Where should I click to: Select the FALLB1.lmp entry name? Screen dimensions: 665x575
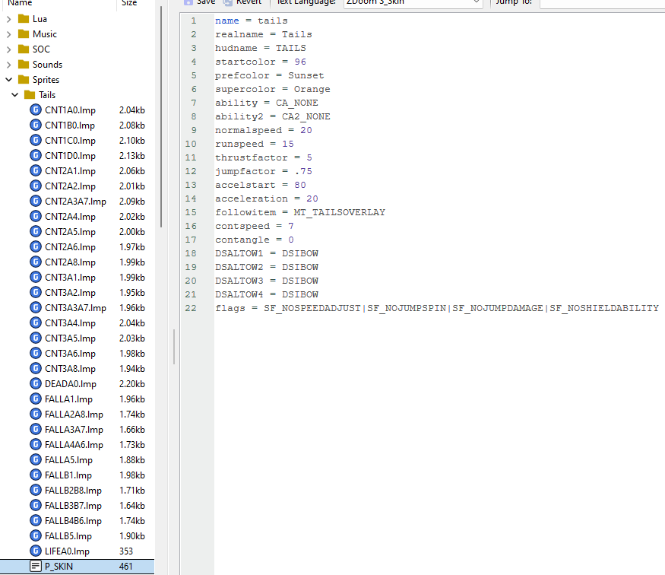click(x=68, y=475)
